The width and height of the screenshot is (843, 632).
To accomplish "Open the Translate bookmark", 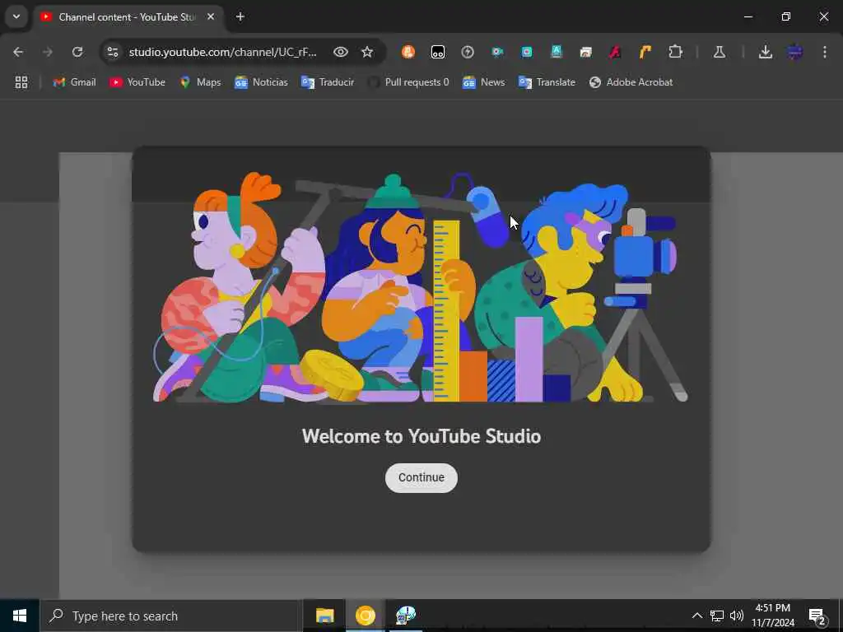I will (547, 82).
